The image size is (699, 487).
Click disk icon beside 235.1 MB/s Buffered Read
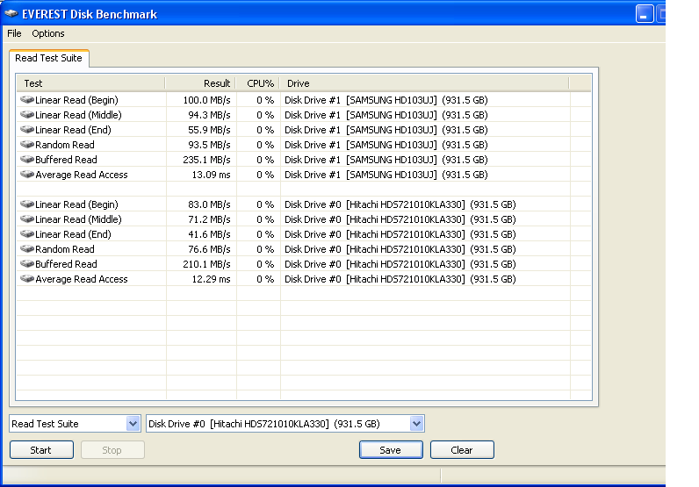tap(27, 160)
